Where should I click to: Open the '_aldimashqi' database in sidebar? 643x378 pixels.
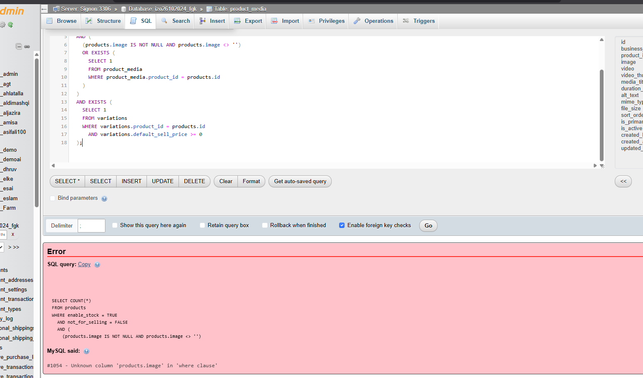click(15, 103)
